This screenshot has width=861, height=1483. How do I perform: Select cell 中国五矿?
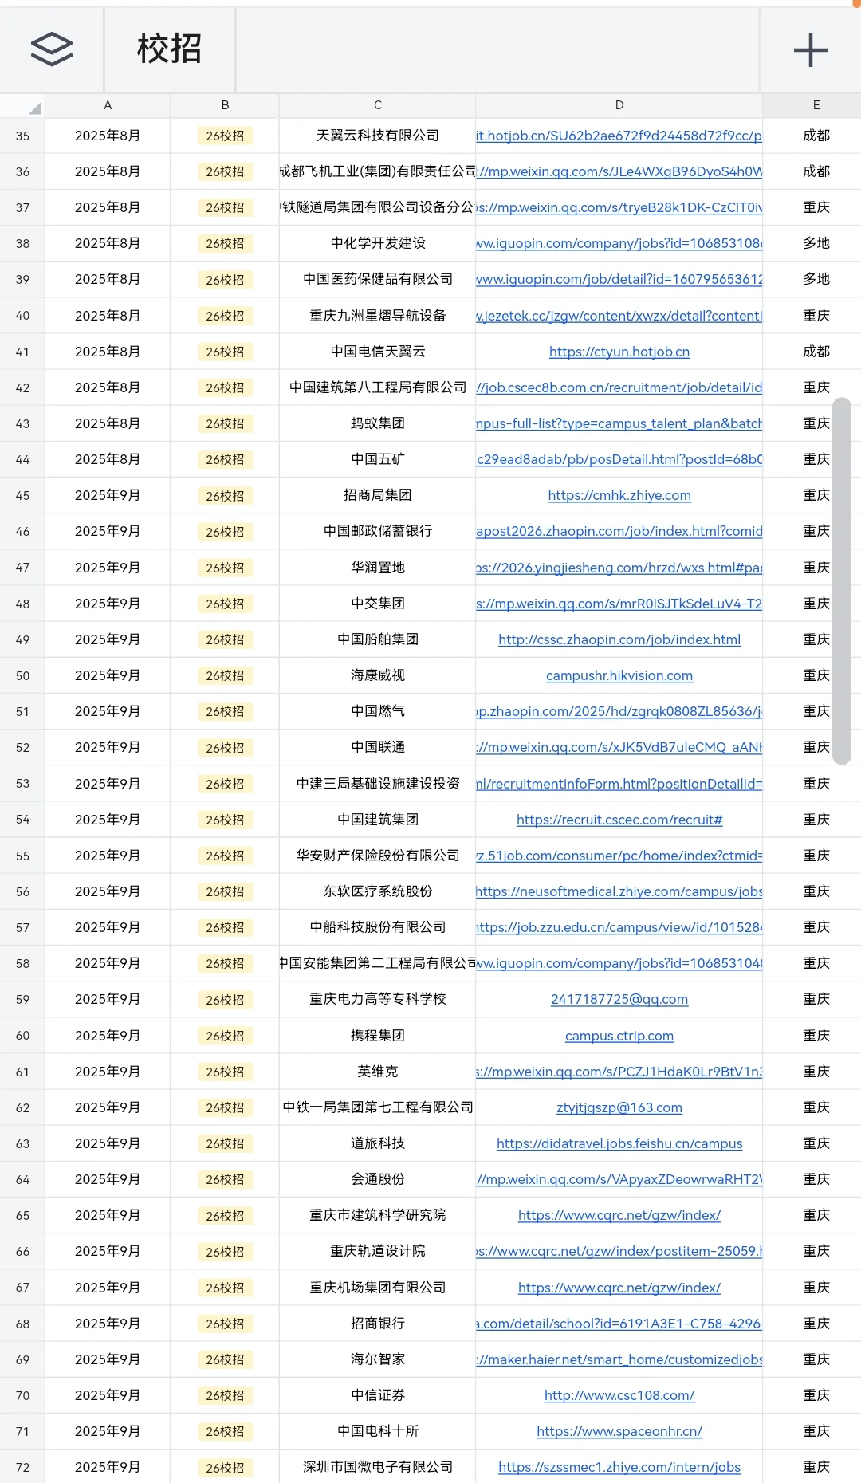point(378,459)
